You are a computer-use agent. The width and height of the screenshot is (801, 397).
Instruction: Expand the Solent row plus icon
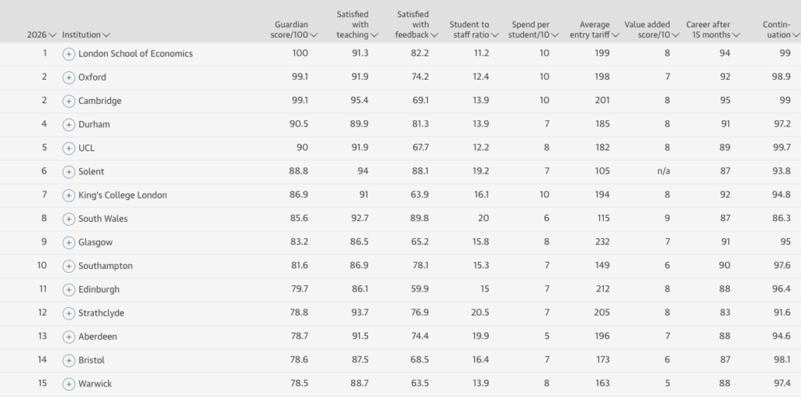(69, 171)
